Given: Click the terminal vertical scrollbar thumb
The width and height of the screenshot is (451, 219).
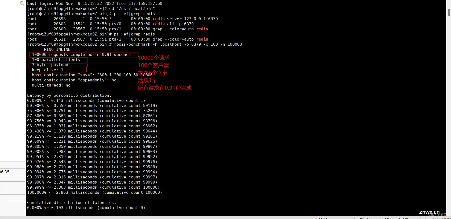Looking at the screenshot, I should [x=449, y=12].
